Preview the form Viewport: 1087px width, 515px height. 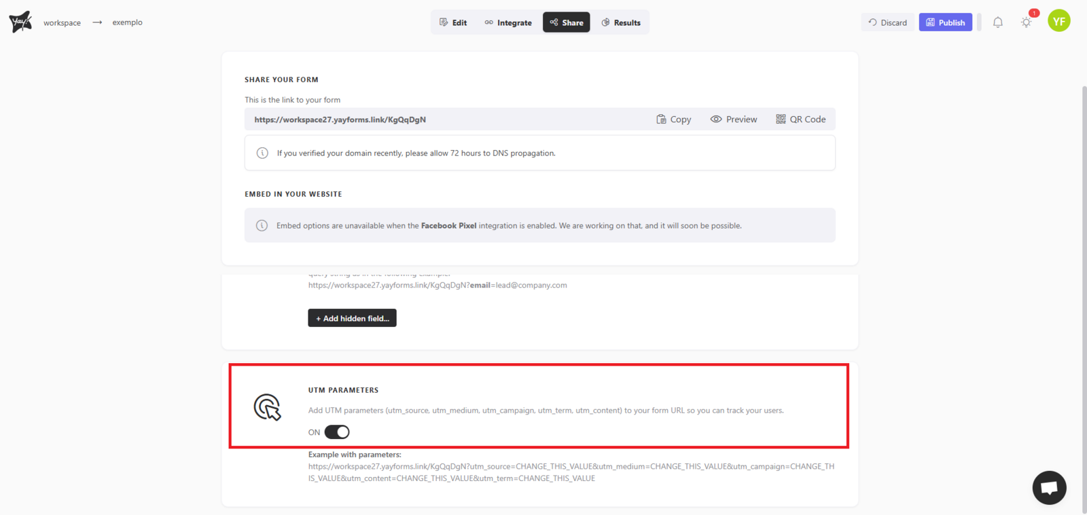click(x=734, y=119)
